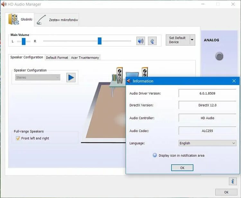Switch to the Głośniki speakers tab
This screenshot has height=198, width=241.
tap(20, 20)
